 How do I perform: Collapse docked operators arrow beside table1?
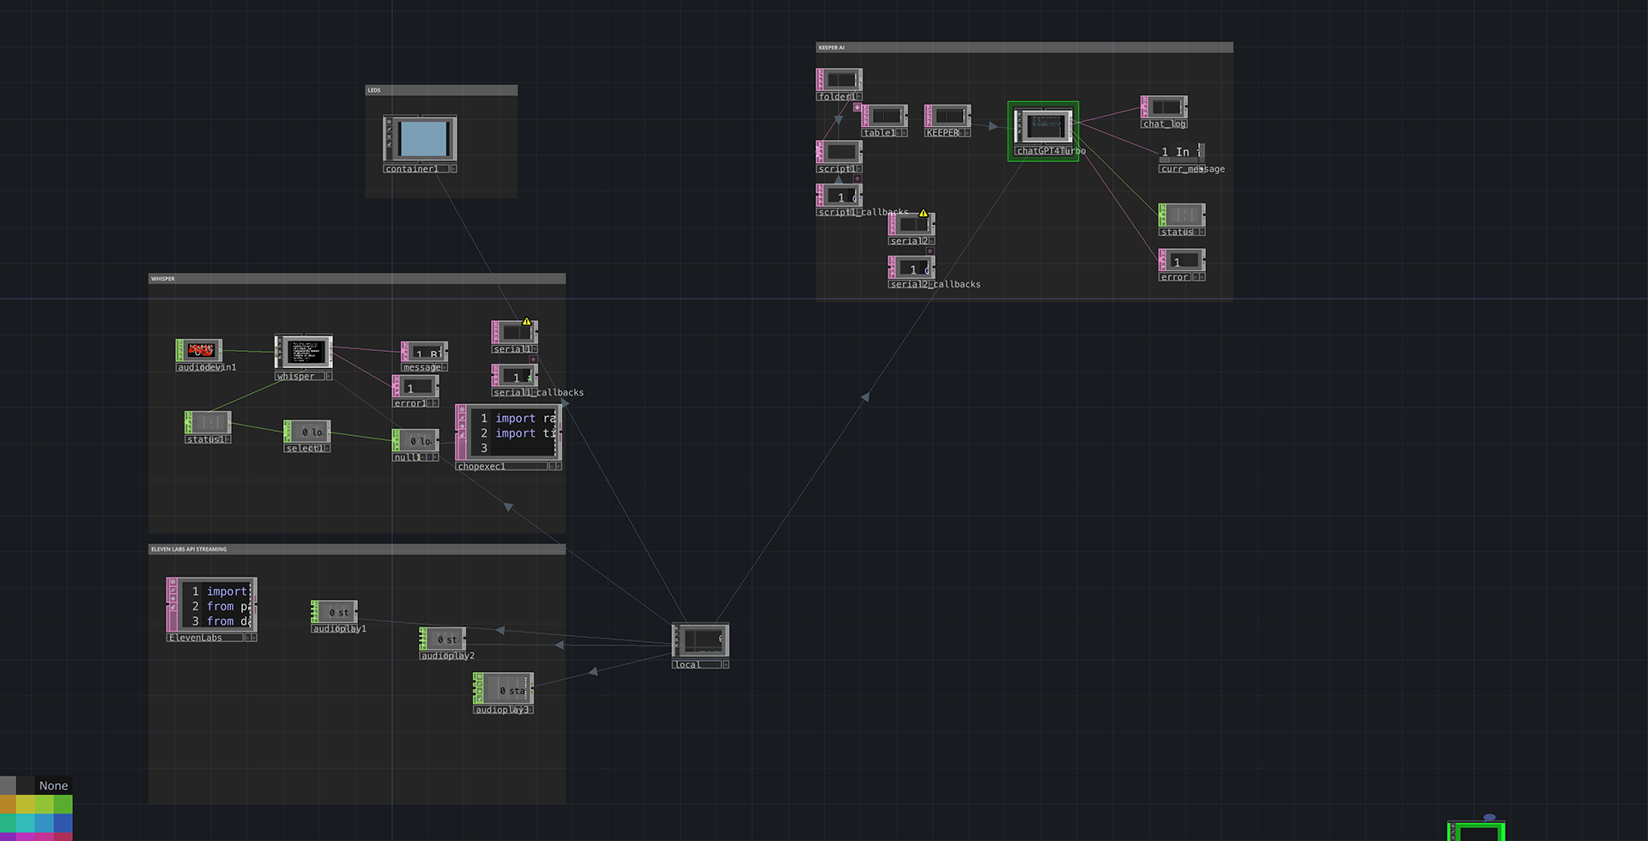point(857,107)
